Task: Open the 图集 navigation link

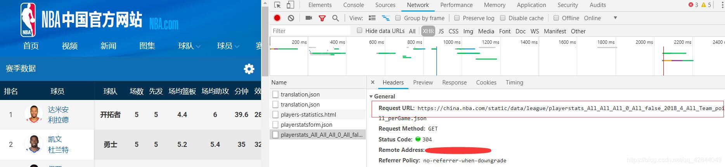Action: [x=147, y=46]
